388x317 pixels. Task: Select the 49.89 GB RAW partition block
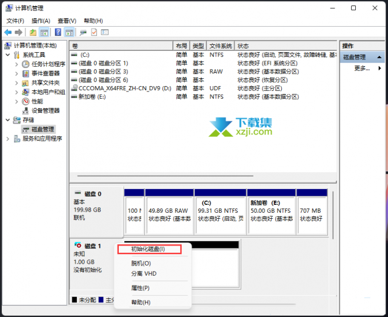pyautogui.click(x=170, y=212)
